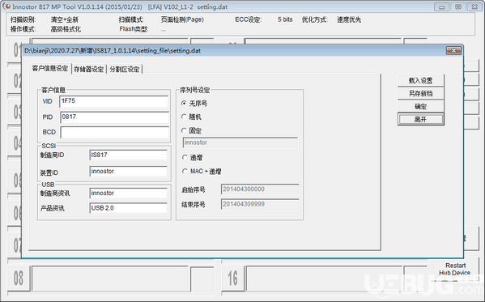Click the 离开 button
Viewport: 485px width, 302px height.
tap(420, 120)
